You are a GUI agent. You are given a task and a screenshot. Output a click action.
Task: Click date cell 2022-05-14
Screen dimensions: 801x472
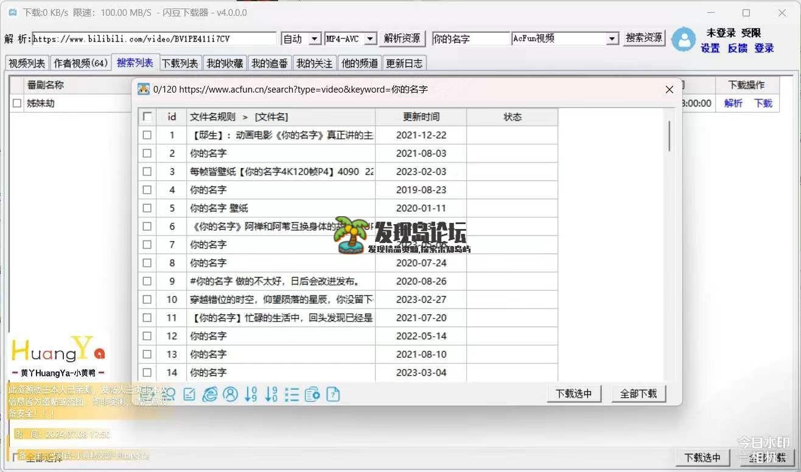[421, 336]
